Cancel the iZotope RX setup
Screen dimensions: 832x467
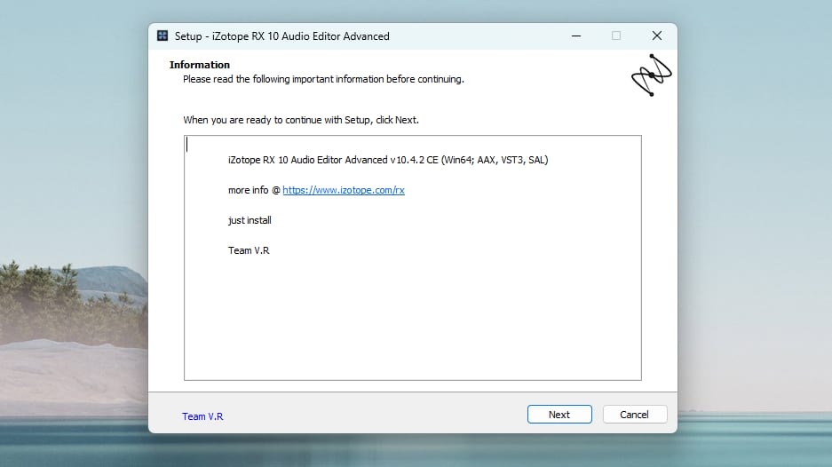[x=635, y=415]
